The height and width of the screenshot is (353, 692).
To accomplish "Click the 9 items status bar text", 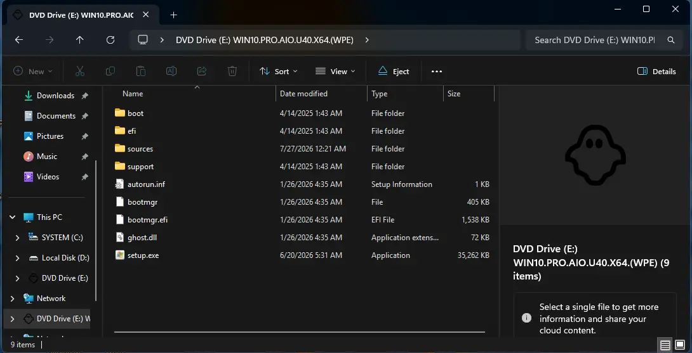I will 22,345.
